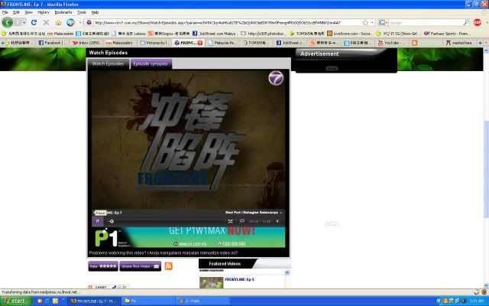Viewport: 489px width, 306px height.
Task: Open the JobStreet.com Malaysia bookmark
Action: click(x=215, y=34)
